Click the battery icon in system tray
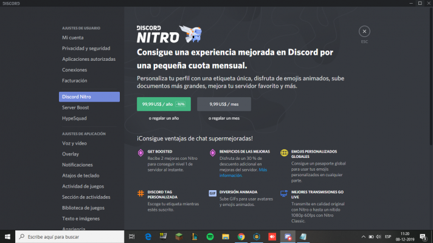The image size is (433, 243). pos(371,237)
